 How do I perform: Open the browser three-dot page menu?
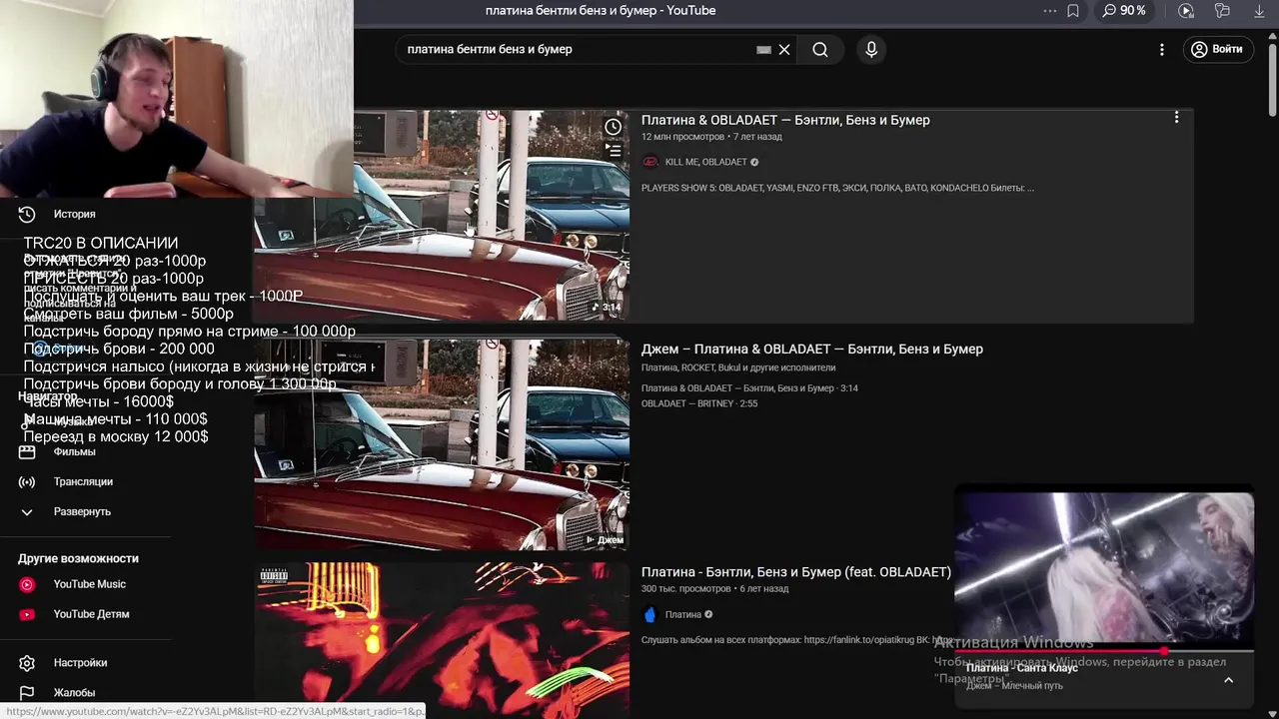pyautogui.click(x=1049, y=11)
